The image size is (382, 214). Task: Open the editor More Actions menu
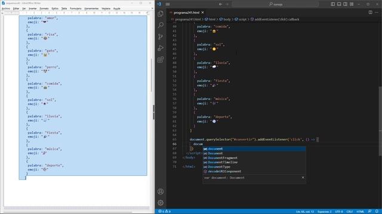coord(377,12)
